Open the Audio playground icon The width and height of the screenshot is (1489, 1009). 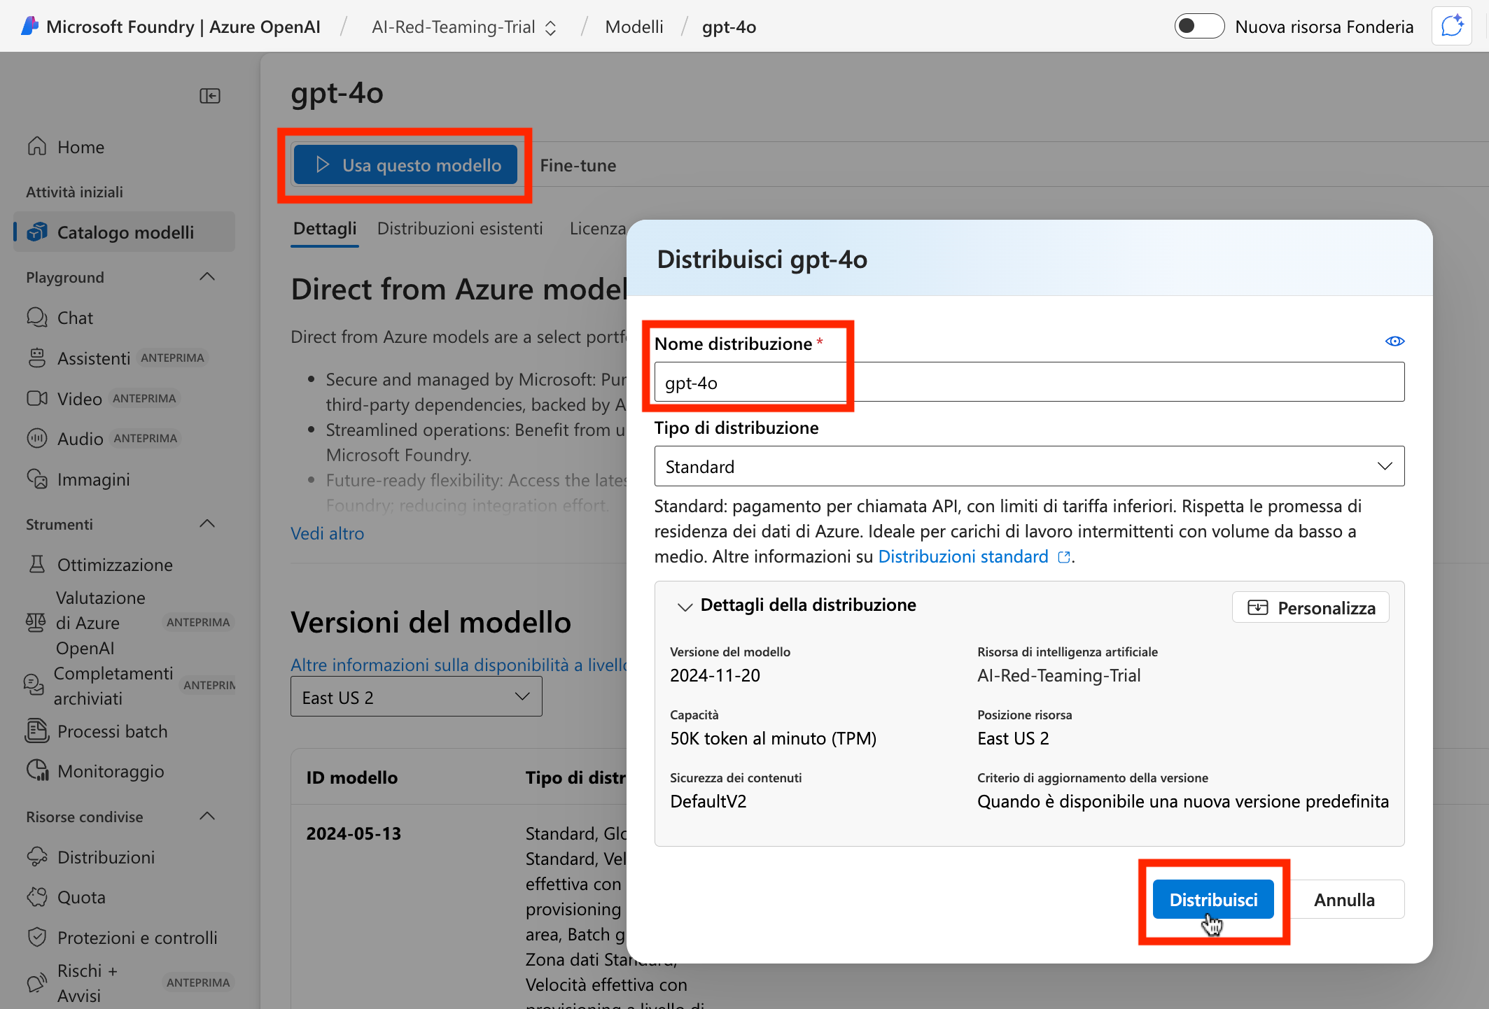[x=37, y=438]
